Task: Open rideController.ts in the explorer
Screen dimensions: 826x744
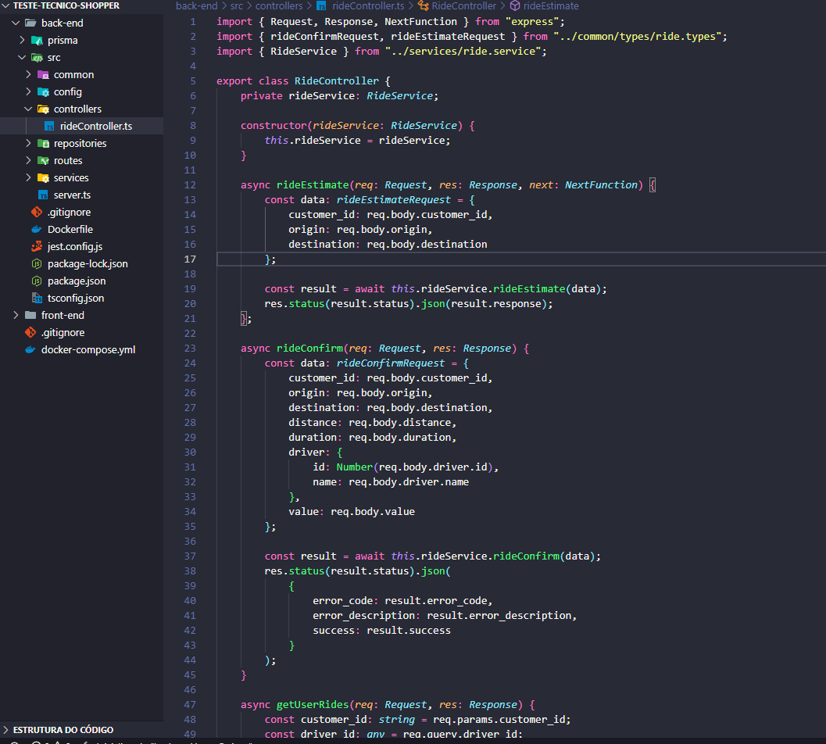Action: tap(91, 127)
